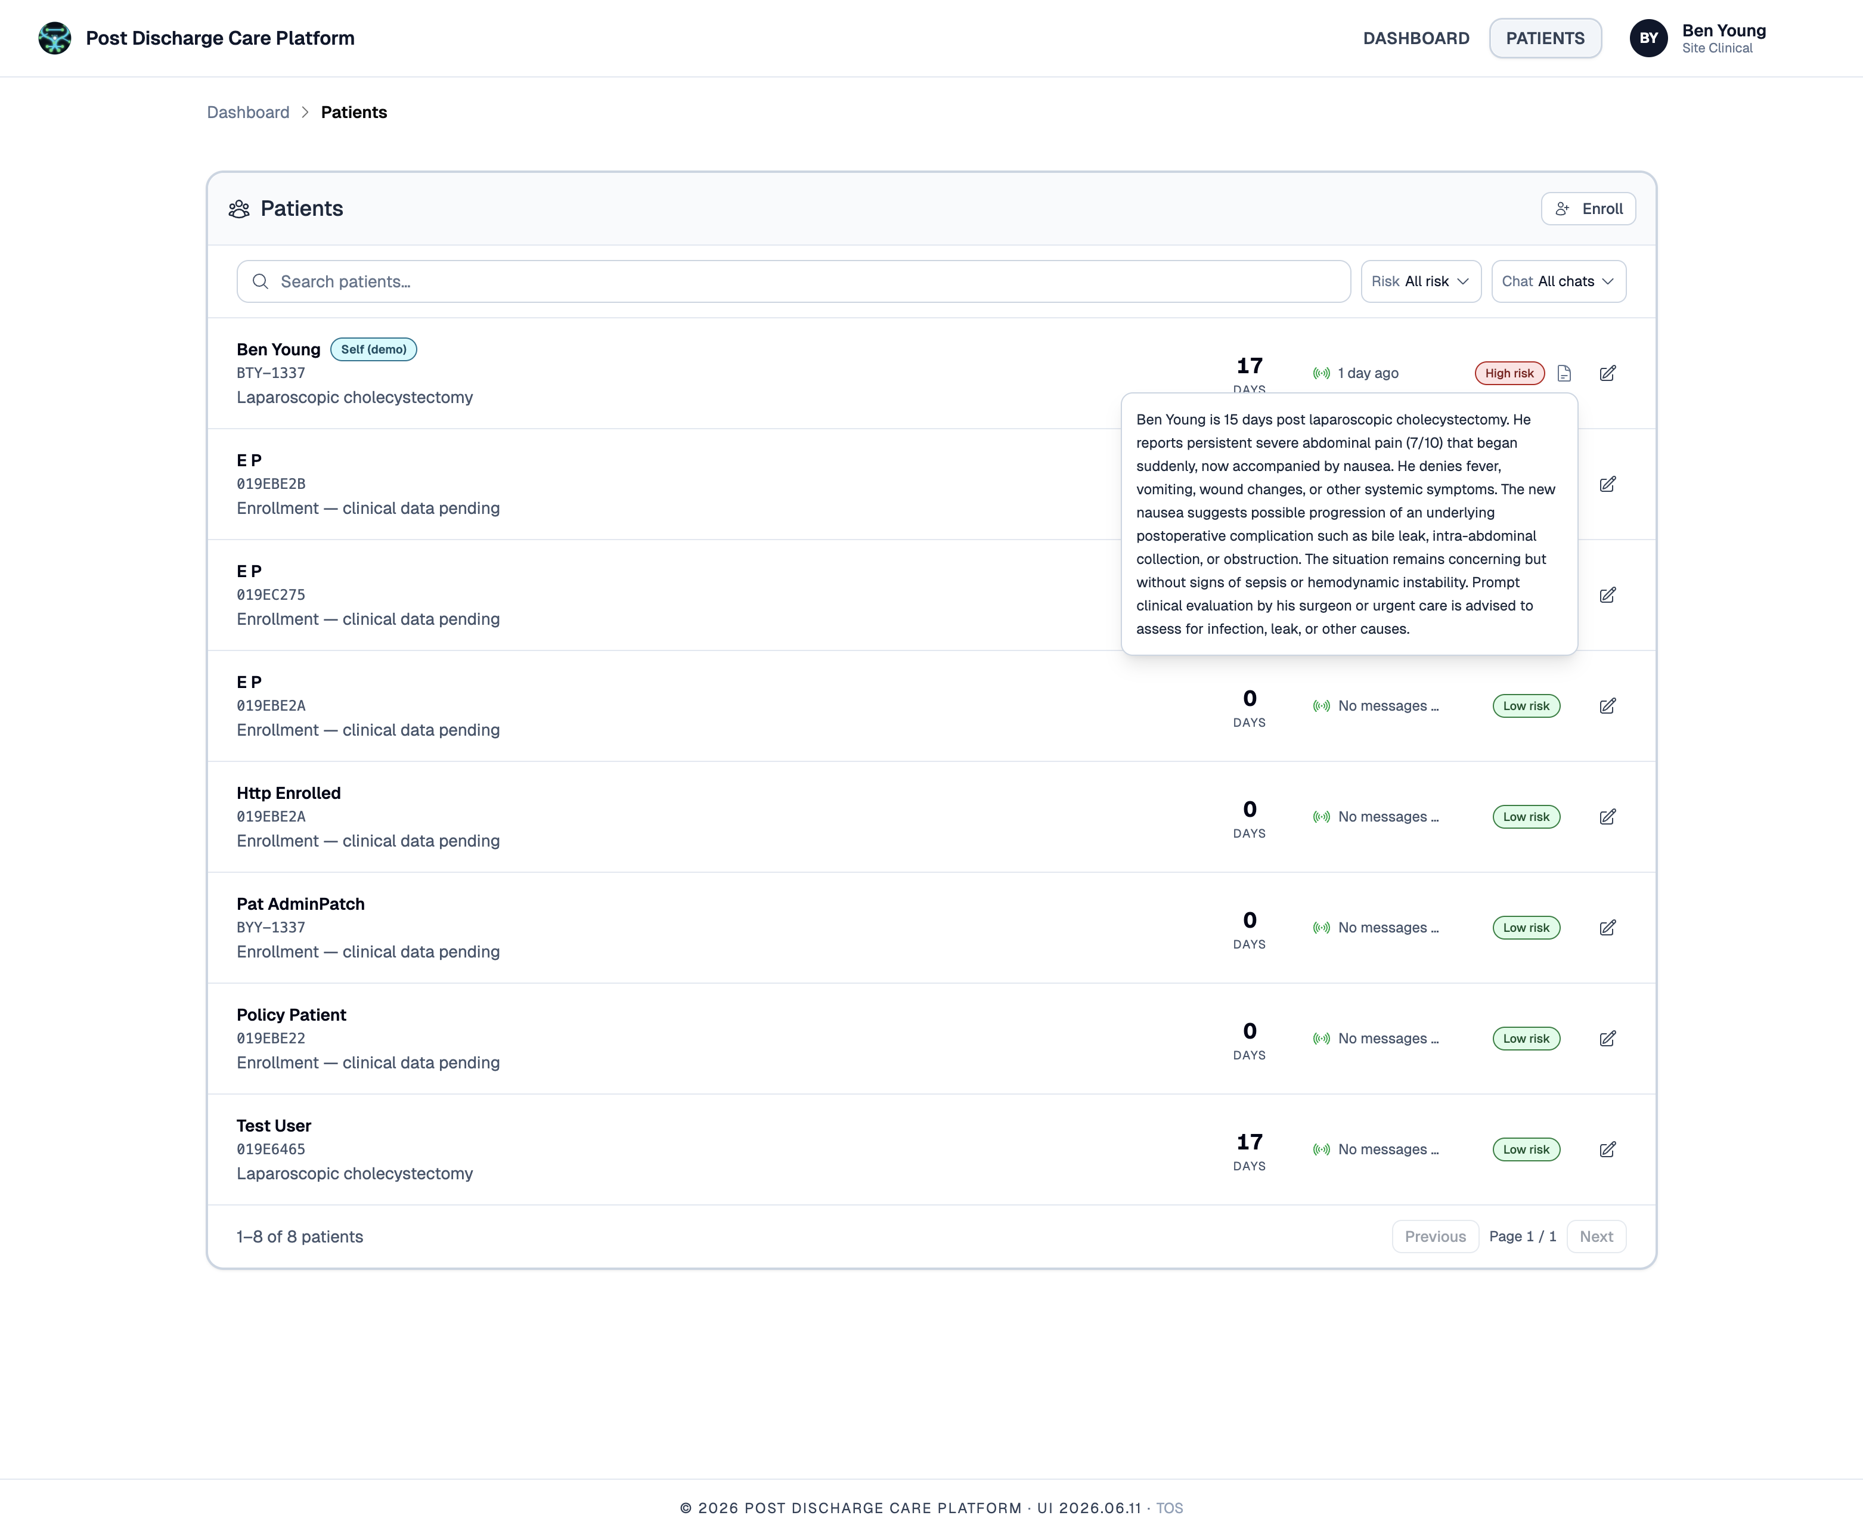Click chat signal icon for E P 019EBE2A
Viewport: 1863px width, 1537px height.
1321,706
